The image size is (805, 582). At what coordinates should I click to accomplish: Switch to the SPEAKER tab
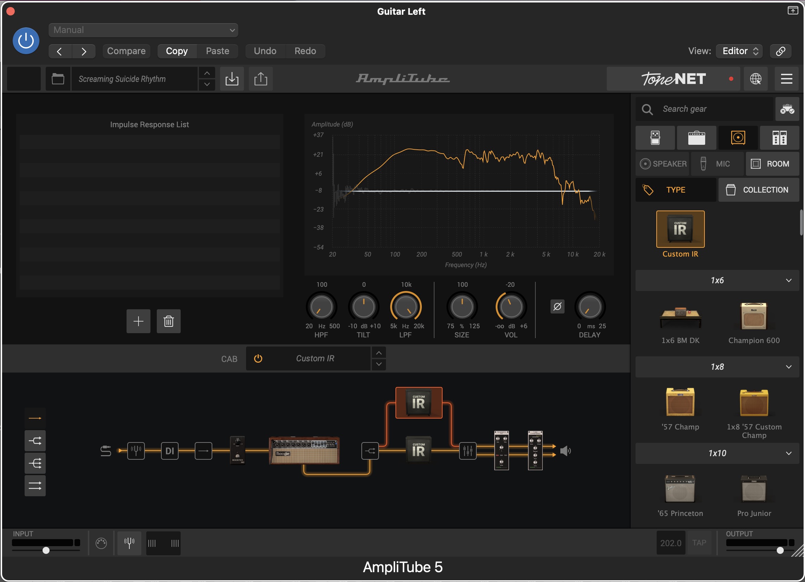pyautogui.click(x=663, y=164)
